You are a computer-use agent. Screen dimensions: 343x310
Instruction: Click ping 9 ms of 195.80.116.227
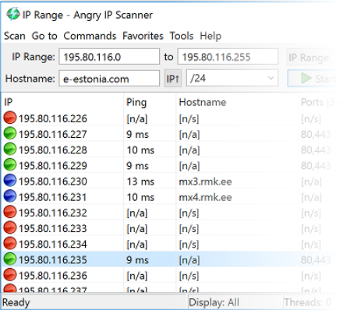[x=137, y=135]
